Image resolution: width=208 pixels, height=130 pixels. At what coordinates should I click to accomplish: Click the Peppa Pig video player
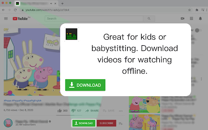point(32,62)
